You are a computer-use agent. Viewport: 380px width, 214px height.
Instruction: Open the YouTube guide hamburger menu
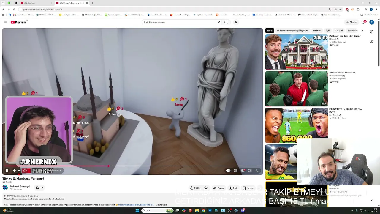tap(5, 22)
